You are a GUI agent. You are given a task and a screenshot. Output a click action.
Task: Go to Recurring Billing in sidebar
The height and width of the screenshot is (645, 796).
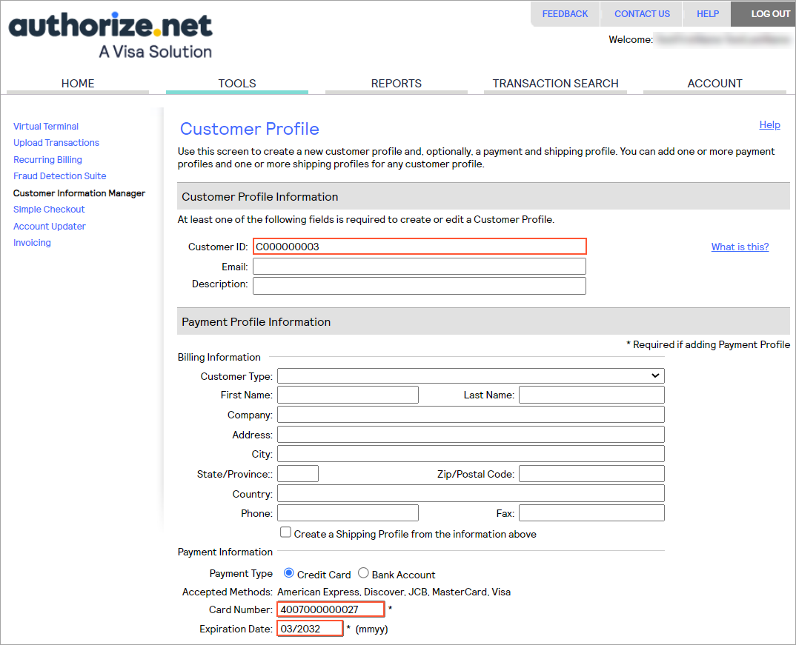[47, 160]
